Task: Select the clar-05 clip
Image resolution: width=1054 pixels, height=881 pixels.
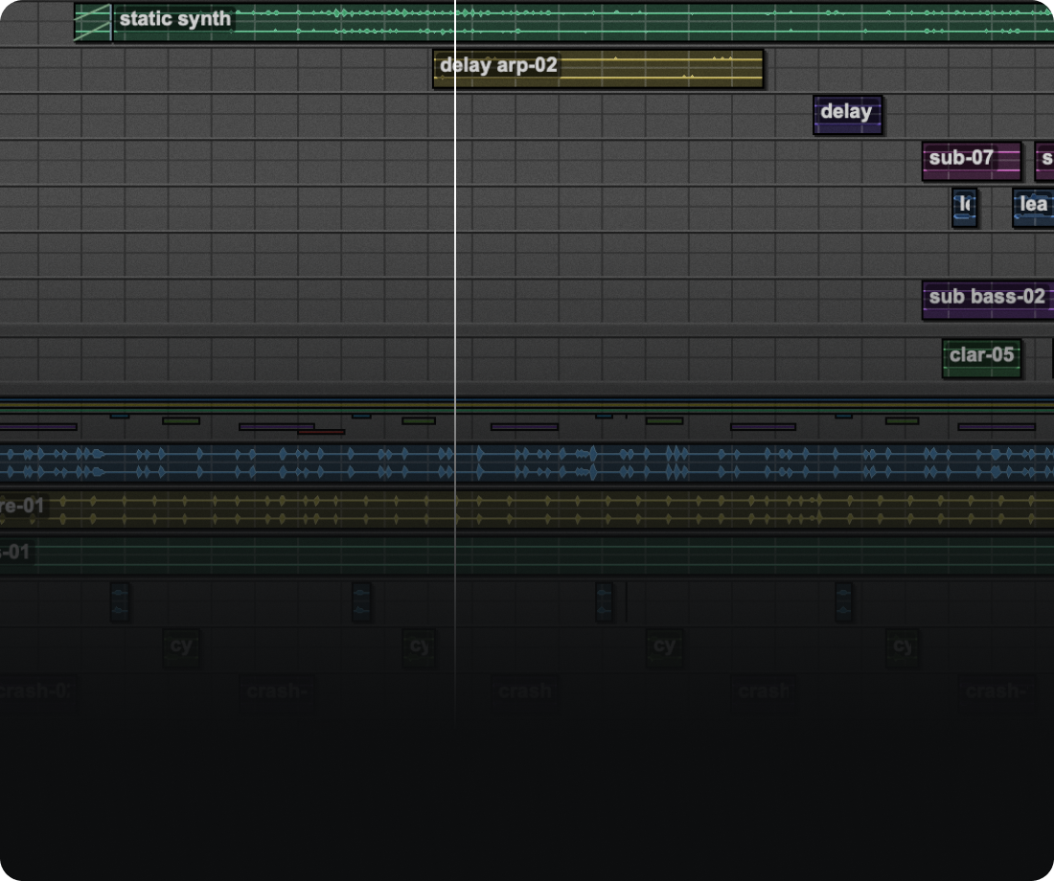Action: (981, 359)
